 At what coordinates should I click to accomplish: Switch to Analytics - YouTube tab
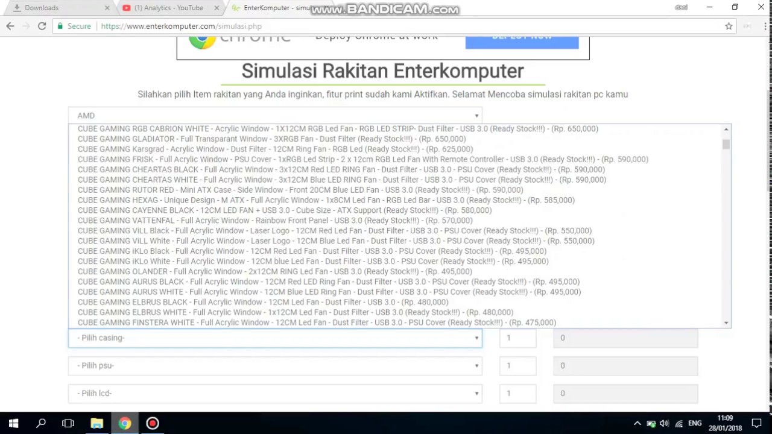[169, 8]
